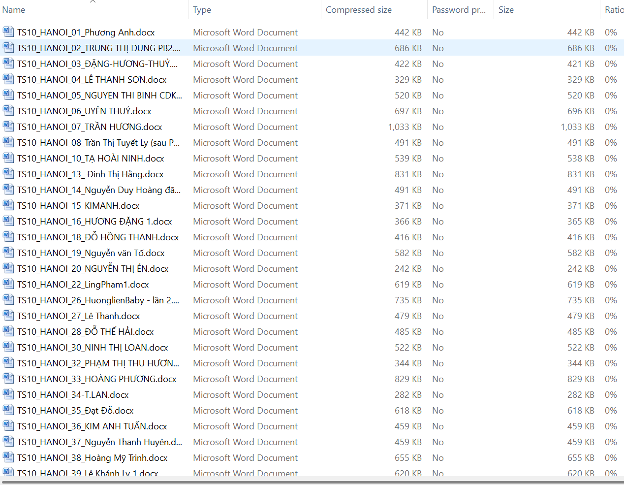Click Word icon of TS10_HANOI_01_Phương Anh.docx
Screen dimensions: 624x485
coord(8,32)
